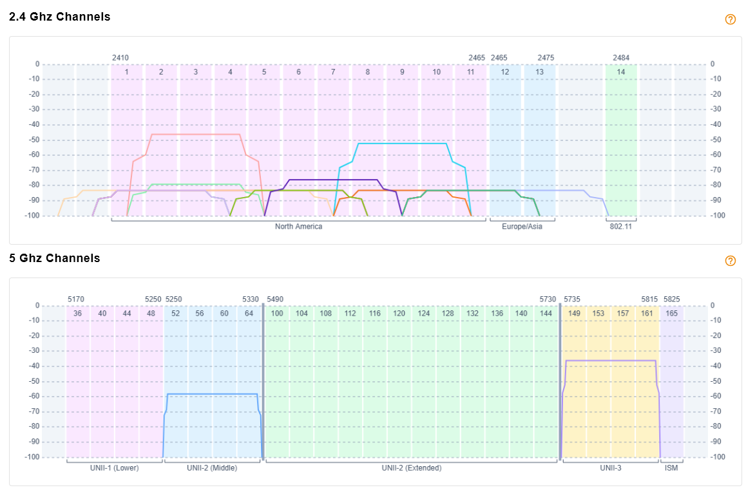Click channel 12 label in Europe/Asia band
Viewport: 746px width, 490px height.
click(x=505, y=72)
